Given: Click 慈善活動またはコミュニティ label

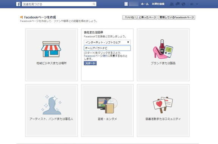Looking at the screenshot, I should coord(163,119).
